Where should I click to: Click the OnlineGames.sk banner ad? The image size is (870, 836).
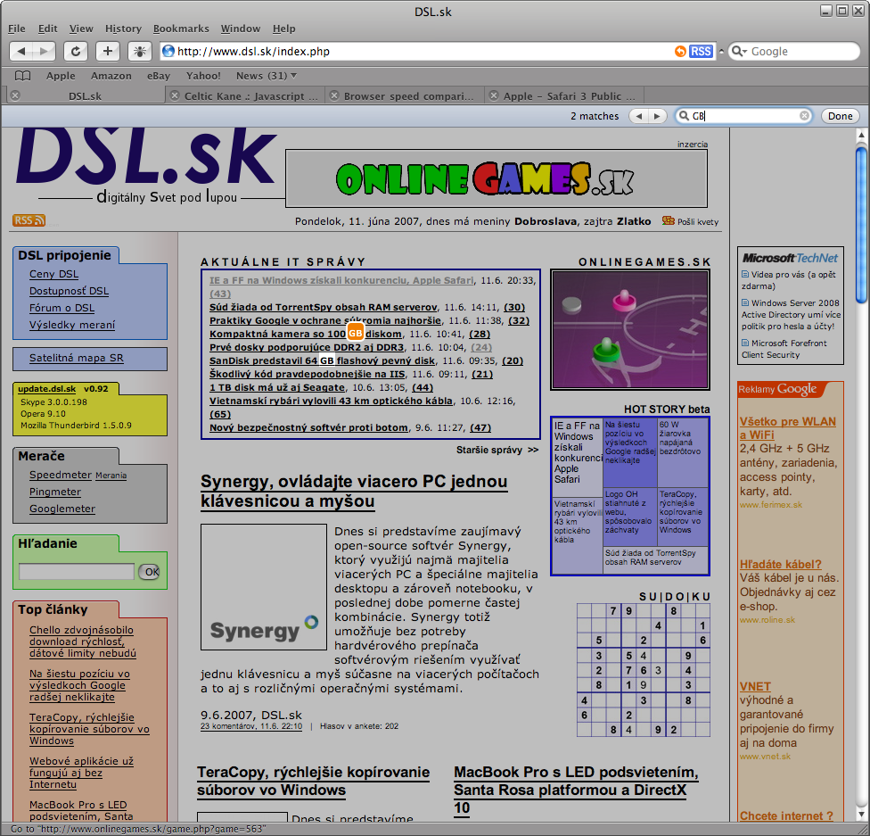[x=496, y=178]
